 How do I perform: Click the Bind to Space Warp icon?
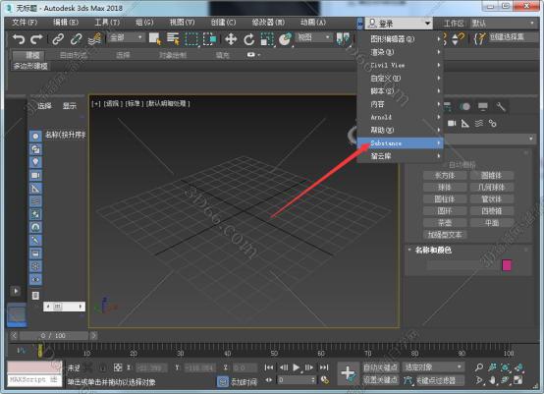(x=94, y=39)
